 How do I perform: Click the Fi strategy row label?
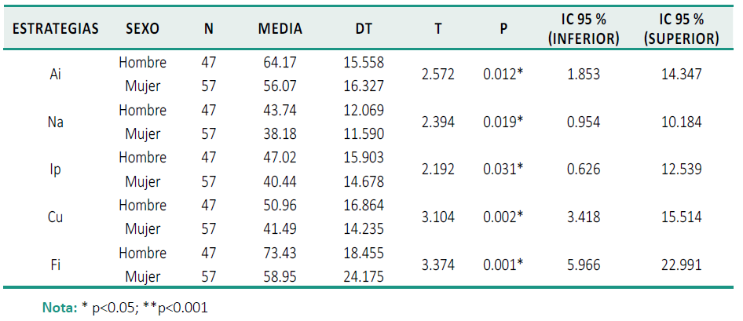[56, 264]
